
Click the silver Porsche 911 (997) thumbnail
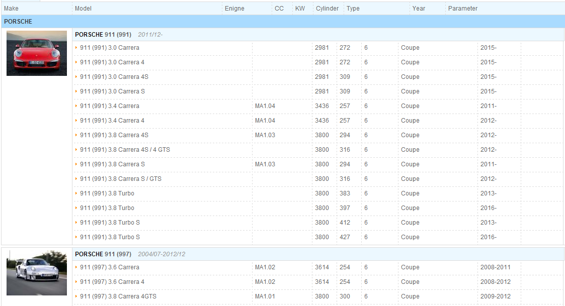pyautogui.click(x=37, y=273)
